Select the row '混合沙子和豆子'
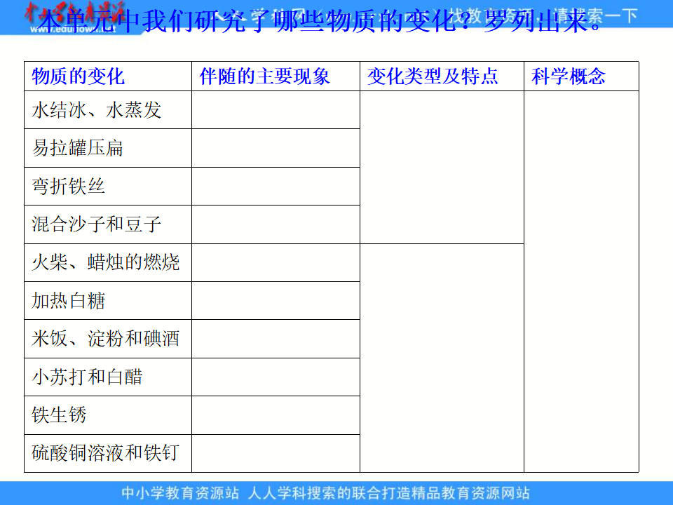 tap(108, 224)
